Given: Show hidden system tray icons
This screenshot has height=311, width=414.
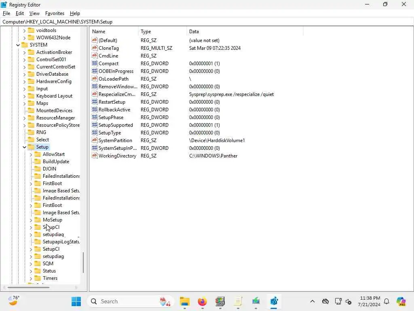Looking at the screenshot, I should pyautogui.click(x=313, y=301).
